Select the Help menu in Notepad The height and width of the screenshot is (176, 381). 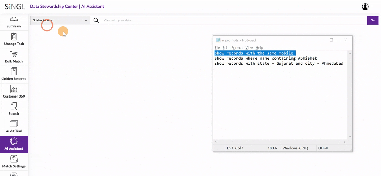[x=259, y=47]
